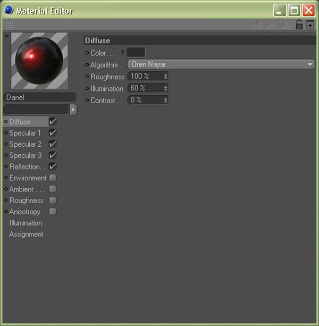
Task: Adjust the Contrast value stepper arrows
Action: pyautogui.click(x=166, y=100)
